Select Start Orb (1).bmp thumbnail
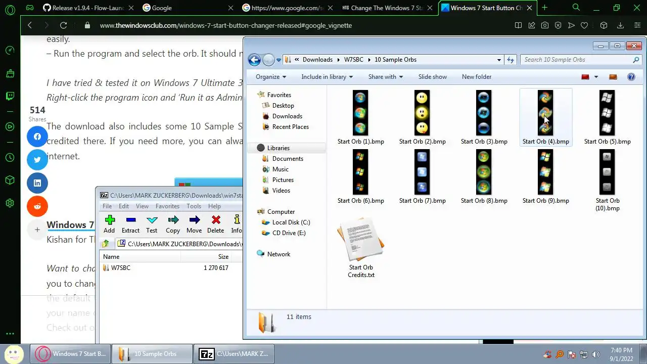 pos(360,113)
